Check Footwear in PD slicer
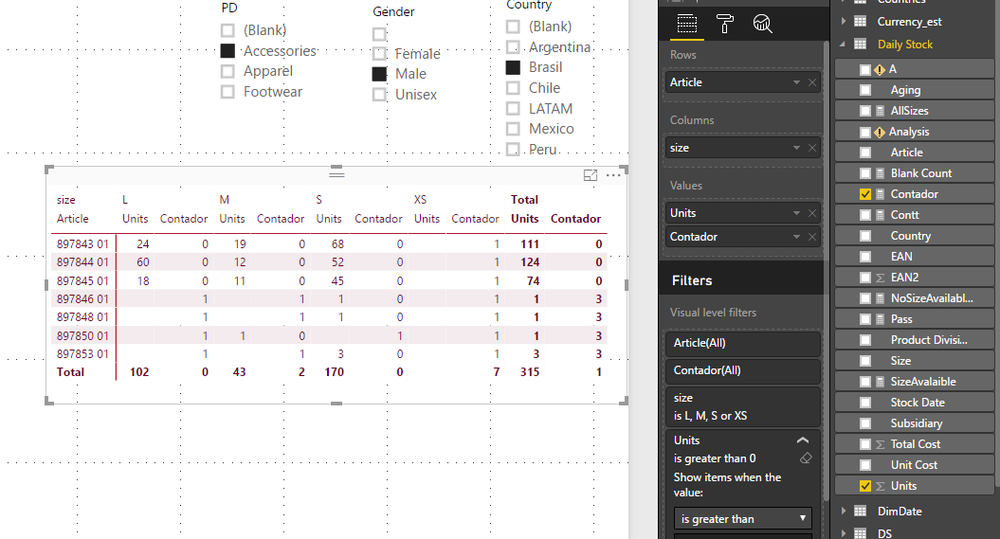 pos(227,92)
